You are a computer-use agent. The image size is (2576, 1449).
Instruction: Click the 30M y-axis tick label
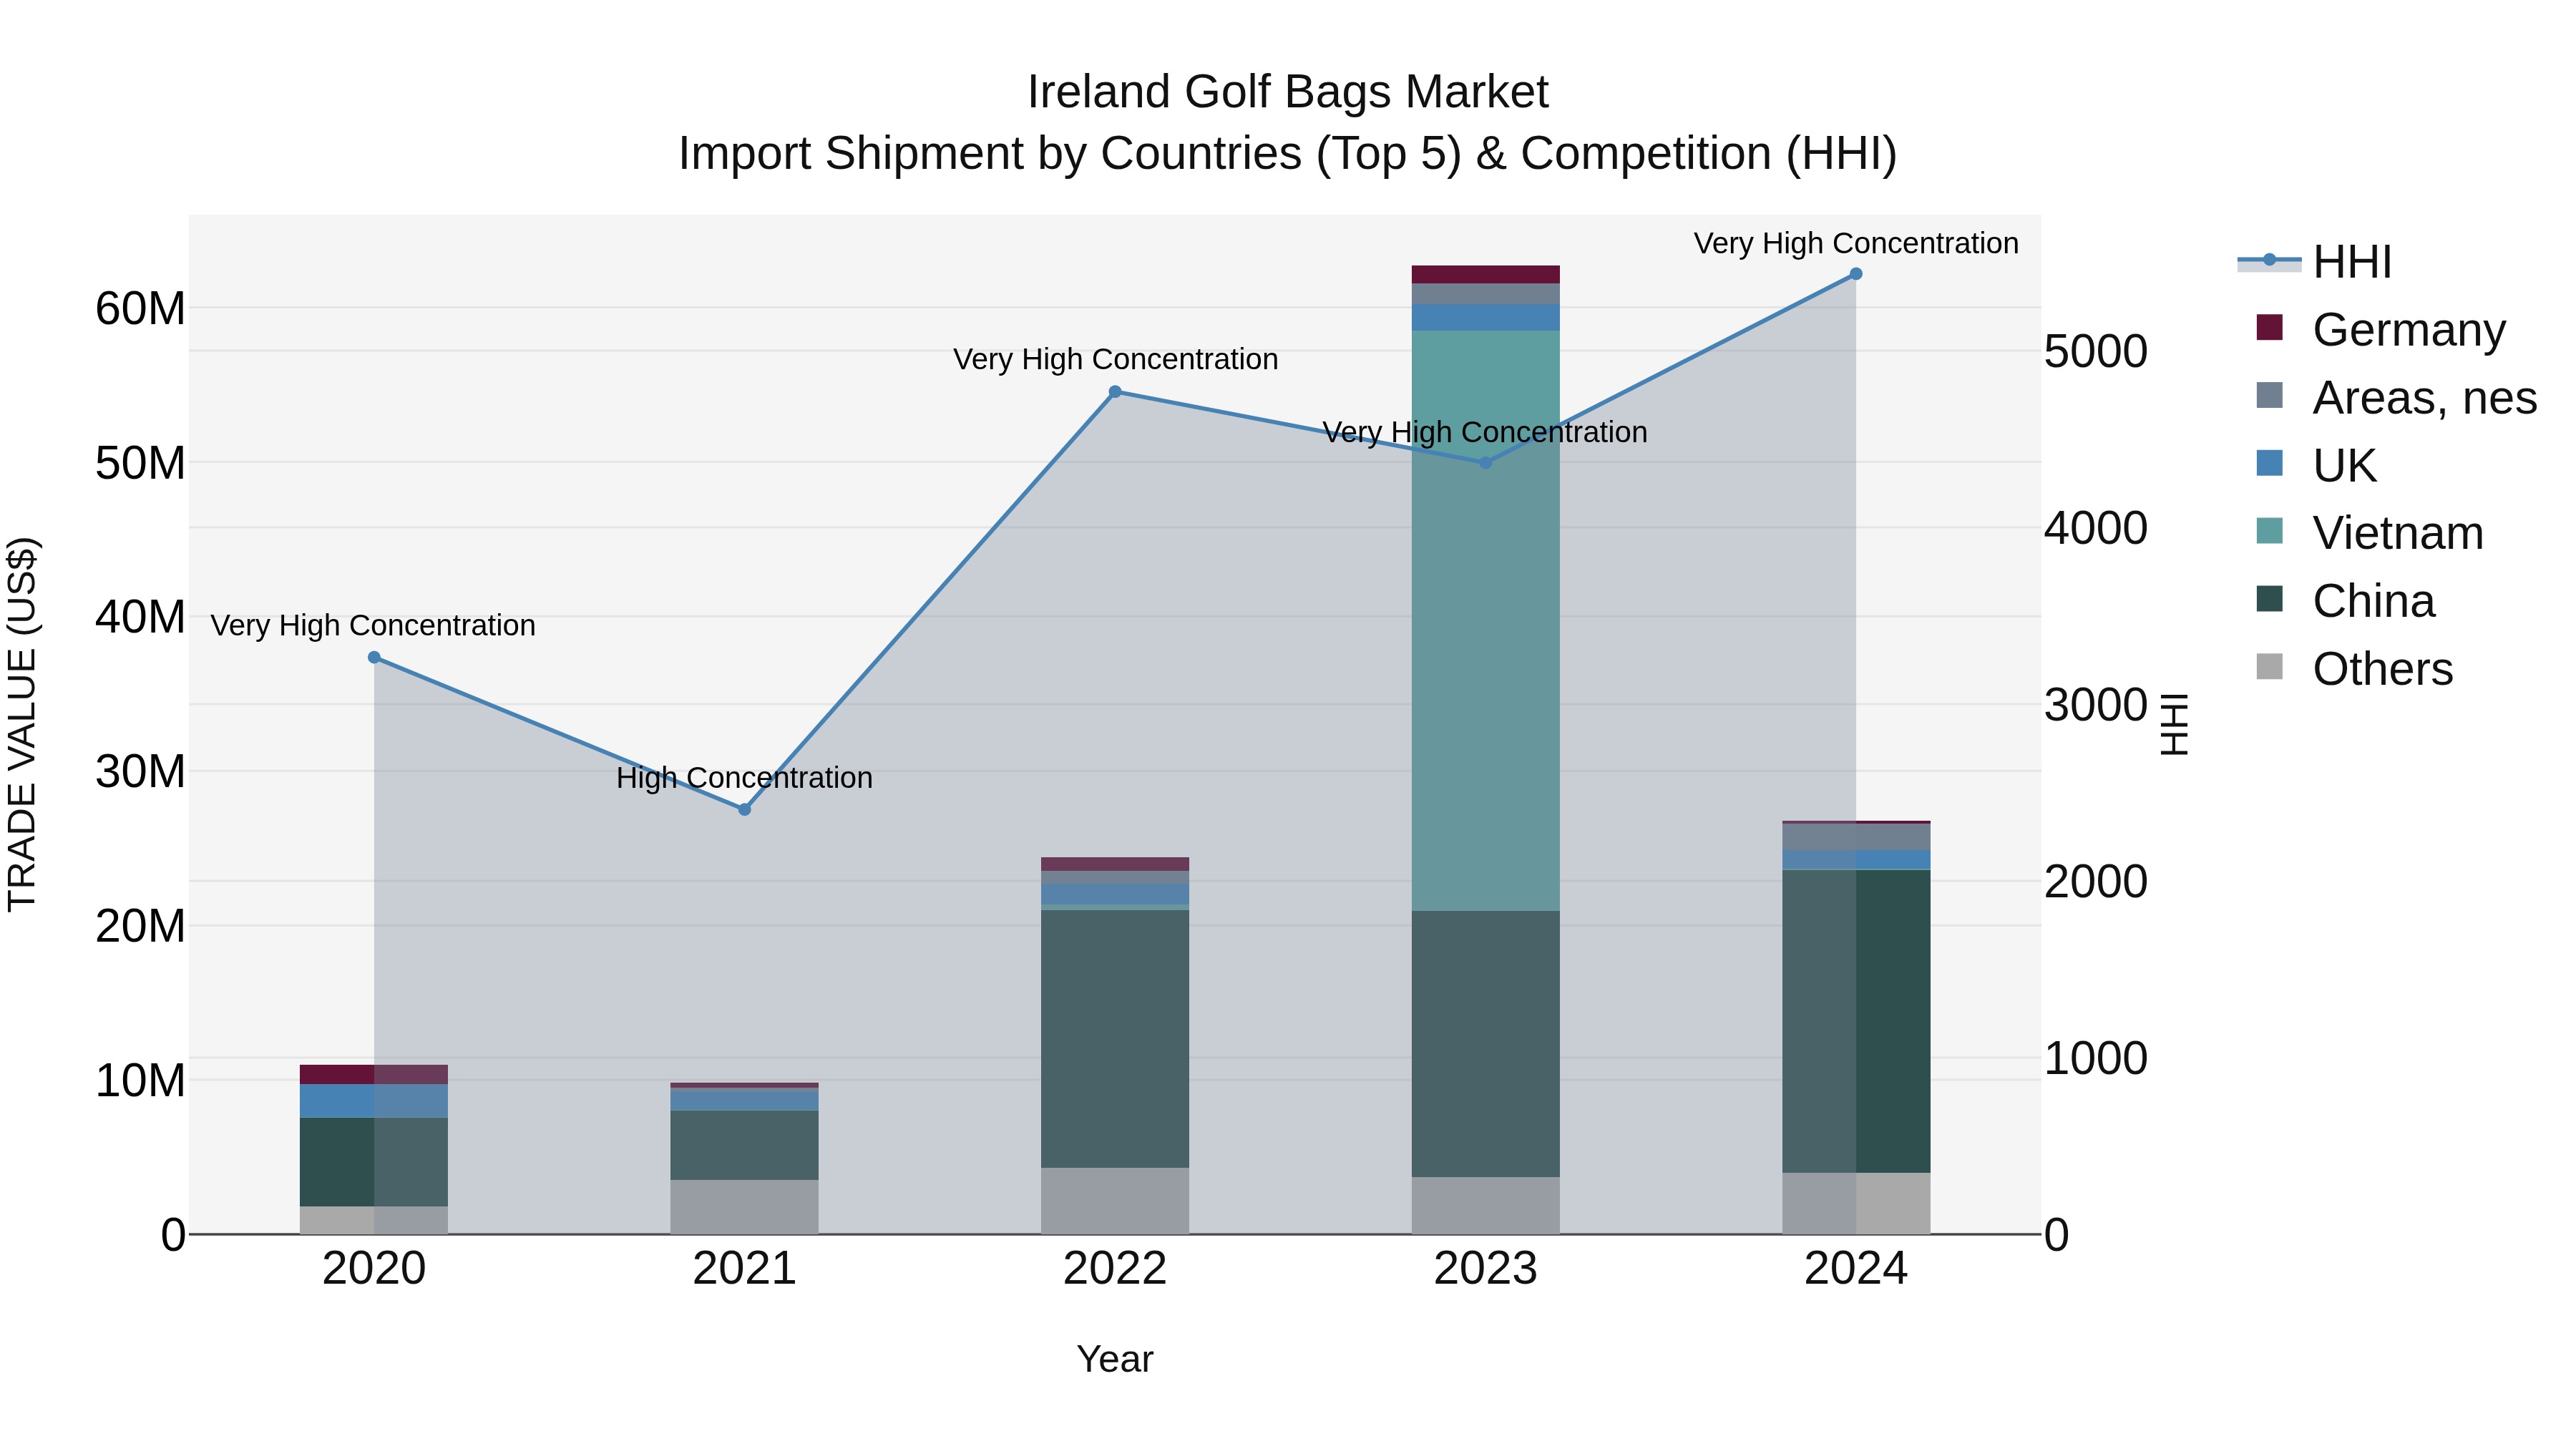point(140,771)
